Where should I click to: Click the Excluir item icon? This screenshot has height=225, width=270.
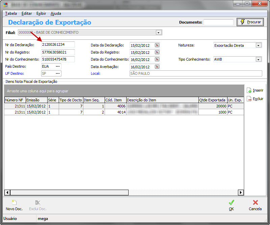(249, 99)
